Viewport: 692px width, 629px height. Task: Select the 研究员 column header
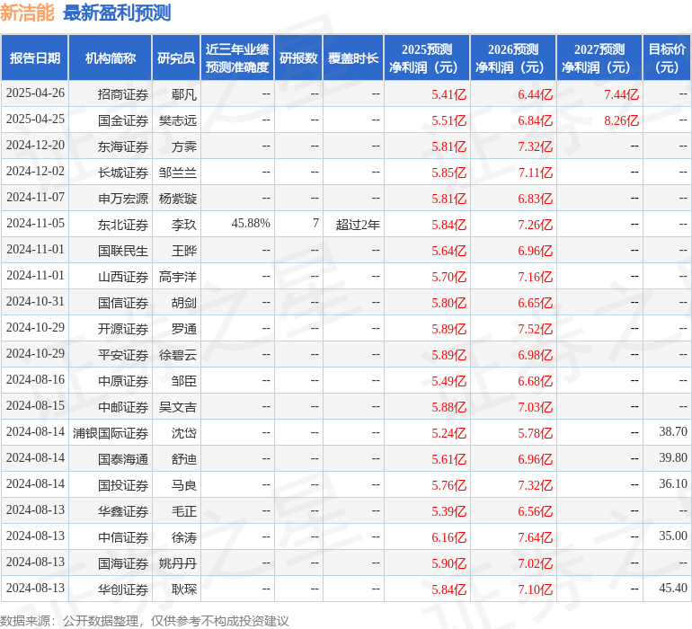[176, 58]
